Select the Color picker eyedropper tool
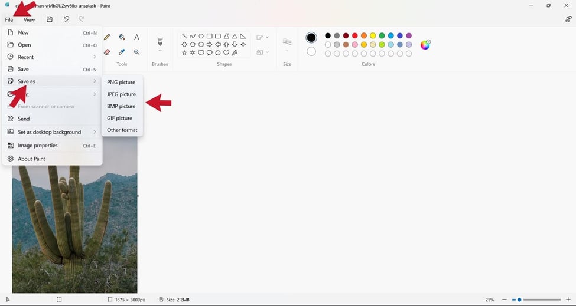 (122, 52)
